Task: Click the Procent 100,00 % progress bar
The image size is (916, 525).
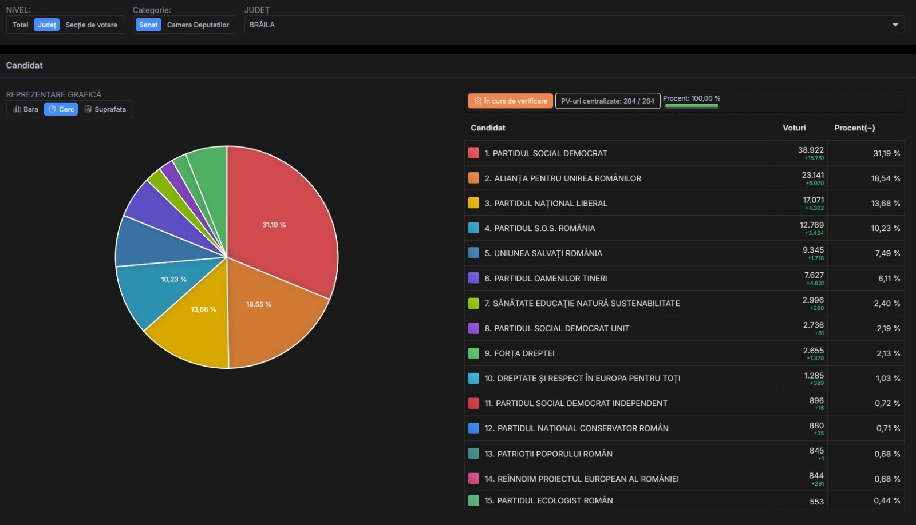Action: [692, 105]
